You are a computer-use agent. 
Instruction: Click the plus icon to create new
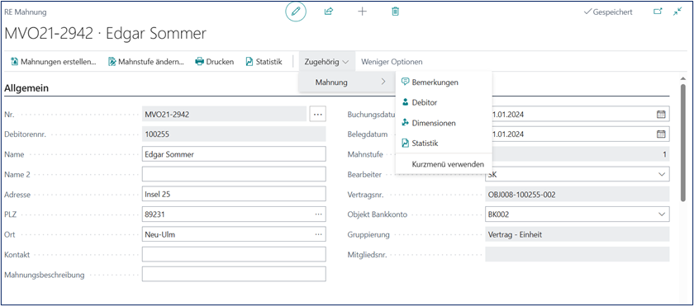click(362, 12)
